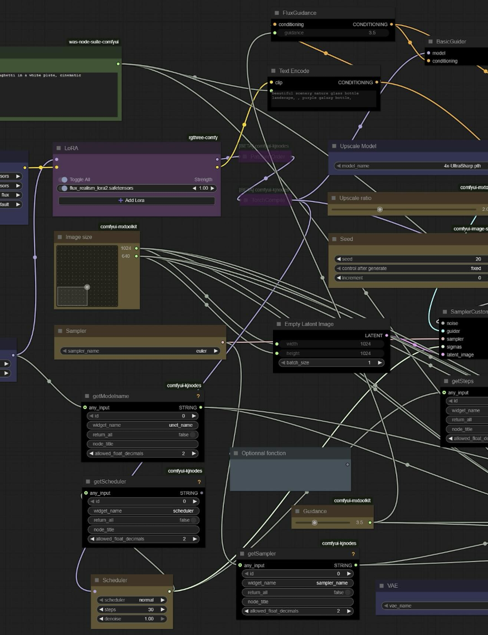Collapse the FluxGuidance node via its title dot
The height and width of the screenshot is (635, 488).
[x=277, y=13]
